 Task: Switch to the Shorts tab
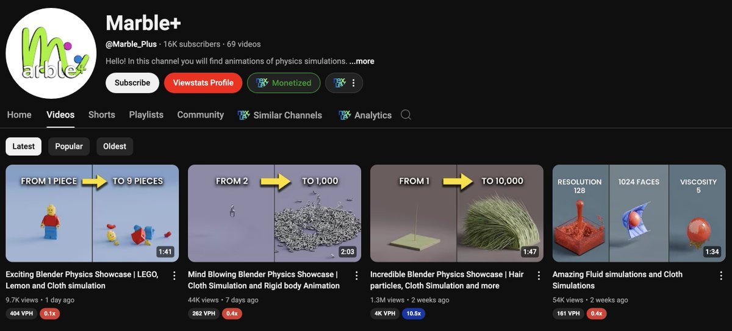[x=102, y=115]
